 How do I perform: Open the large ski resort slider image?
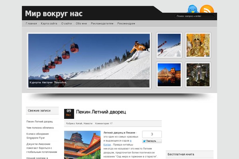click(89, 60)
